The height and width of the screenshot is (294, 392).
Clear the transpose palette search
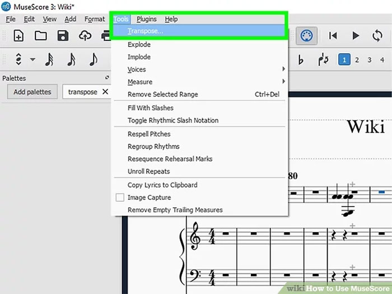click(x=105, y=92)
